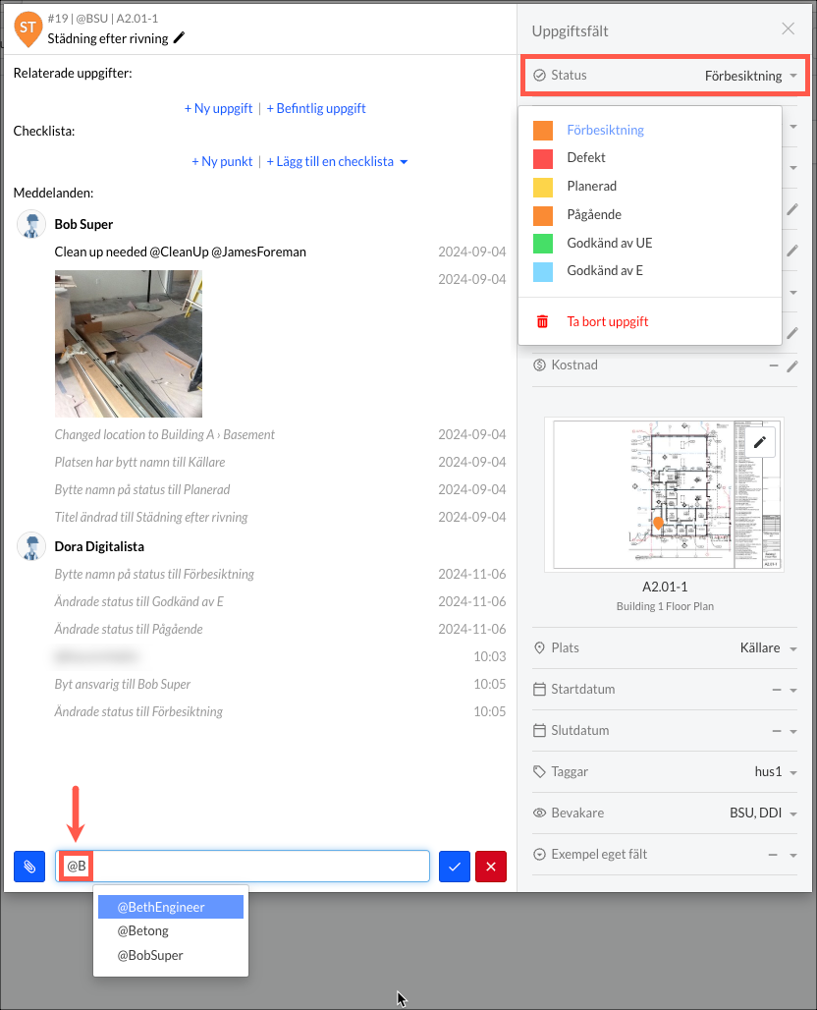Edit Kostnad field with pencil icon
817x1010 pixels.
click(792, 365)
